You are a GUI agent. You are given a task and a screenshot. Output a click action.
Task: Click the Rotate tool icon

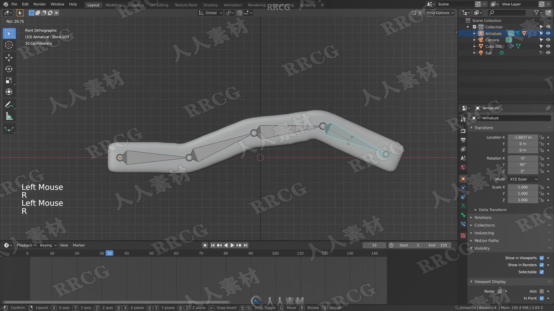9,69
